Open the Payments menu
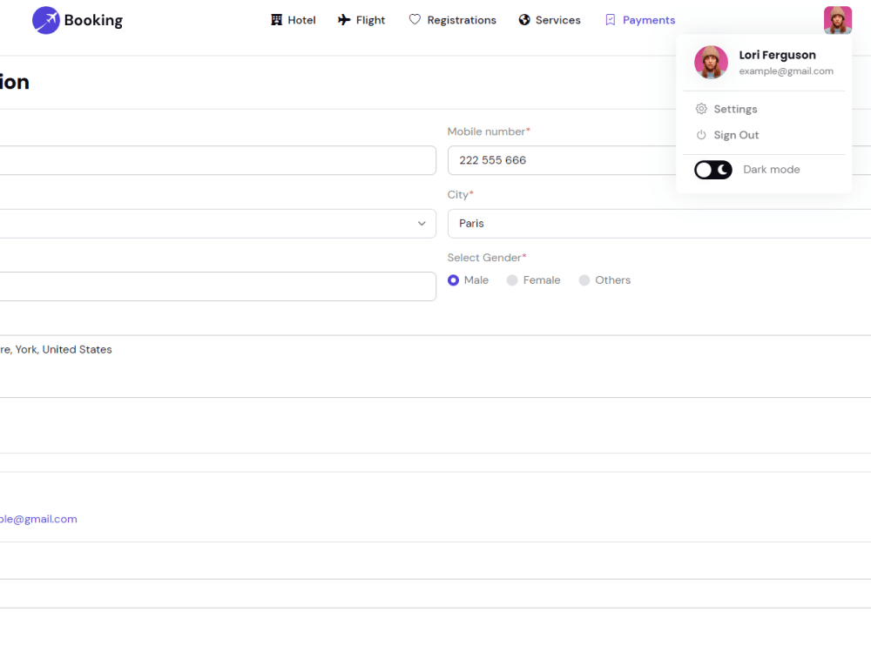This screenshot has height=653, width=871. pyautogui.click(x=640, y=20)
